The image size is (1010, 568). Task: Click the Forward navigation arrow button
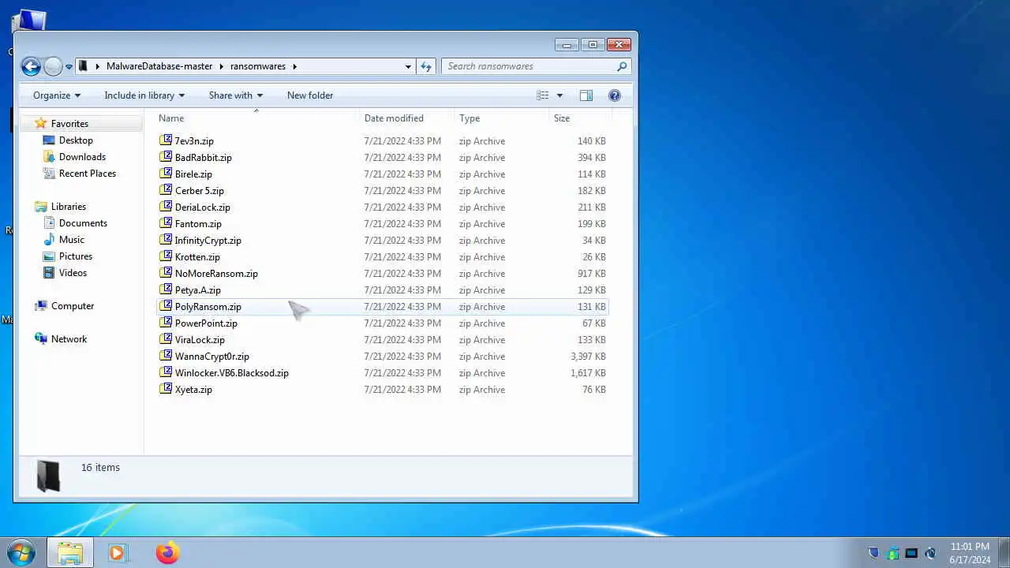coord(53,66)
